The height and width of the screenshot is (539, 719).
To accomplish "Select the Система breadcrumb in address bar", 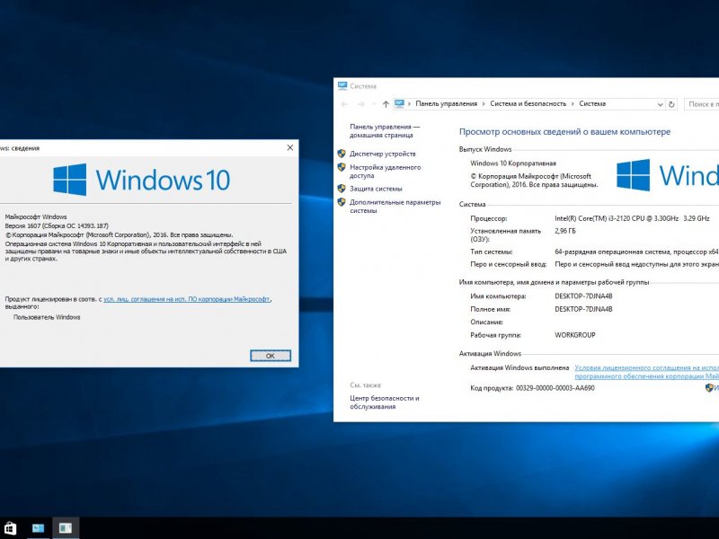I will point(592,104).
